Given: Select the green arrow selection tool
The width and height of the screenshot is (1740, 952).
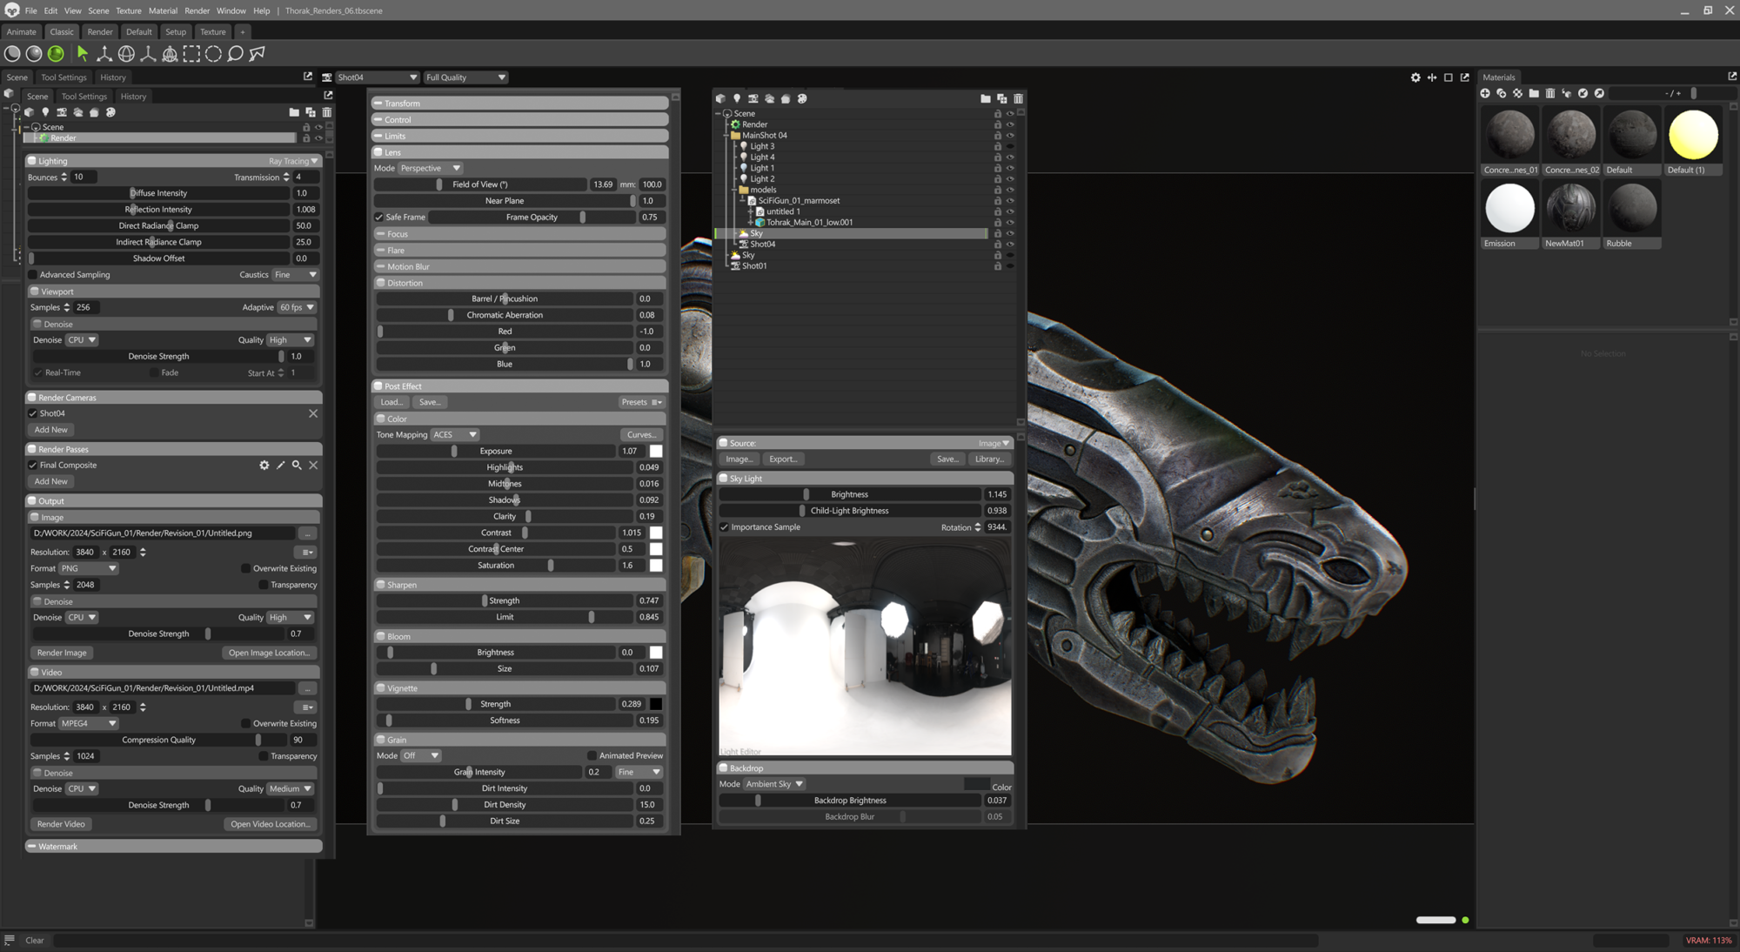Looking at the screenshot, I should 83,54.
